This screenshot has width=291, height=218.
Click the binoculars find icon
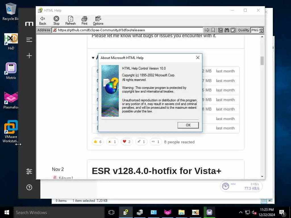pyautogui.click(x=226, y=30)
